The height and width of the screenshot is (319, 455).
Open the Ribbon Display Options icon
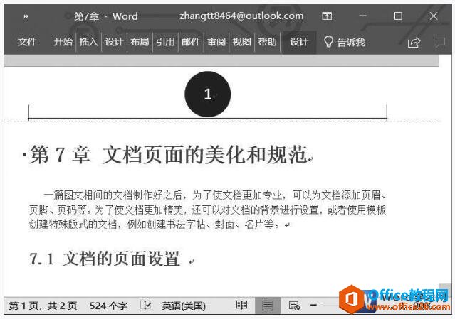coord(327,16)
